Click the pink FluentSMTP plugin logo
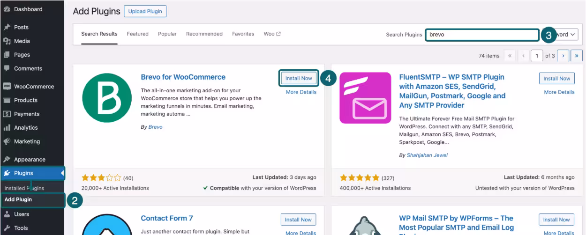 pyautogui.click(x=365, y=98)
